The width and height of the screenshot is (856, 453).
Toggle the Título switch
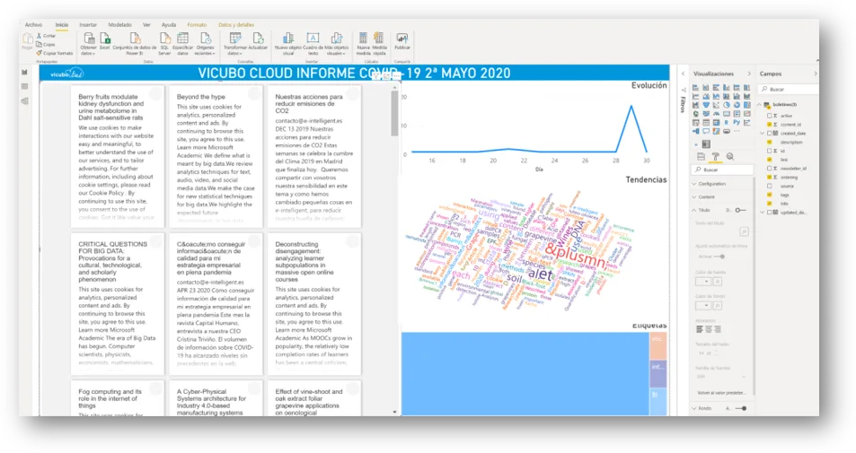click(x=740, y=210)
